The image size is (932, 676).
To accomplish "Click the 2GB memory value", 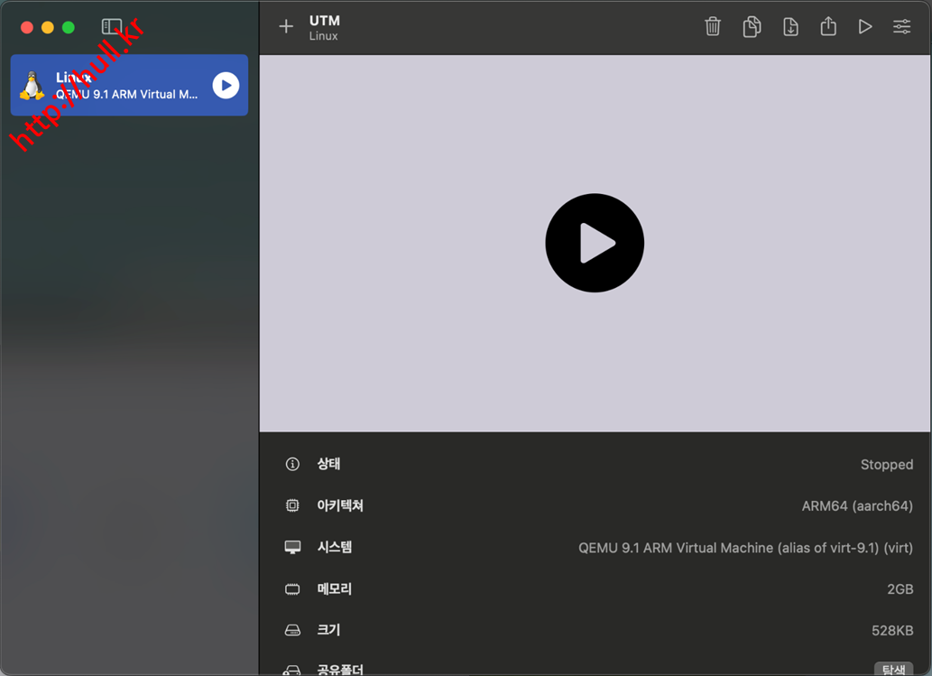I will coord(900,589).
